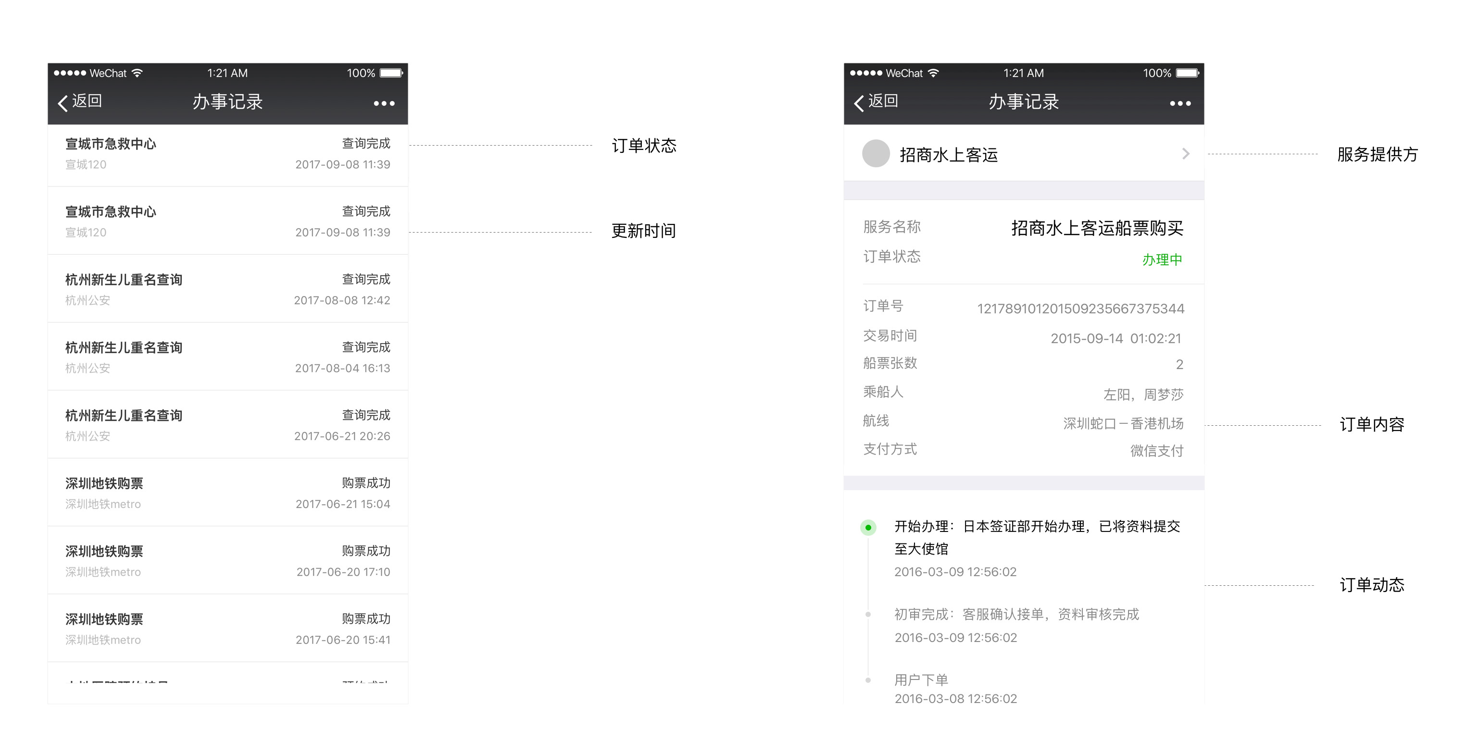Open first 宣城市急救中心 record
The image size is (1479, 753).
click(227, 154)
